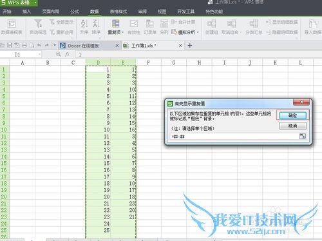Click the Save icon in quick toolbar
This screenshot has height=241, width=322.
pyautogui.click(x=10, y=45)
